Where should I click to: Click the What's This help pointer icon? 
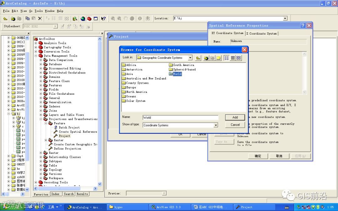[x=104, y=19]
